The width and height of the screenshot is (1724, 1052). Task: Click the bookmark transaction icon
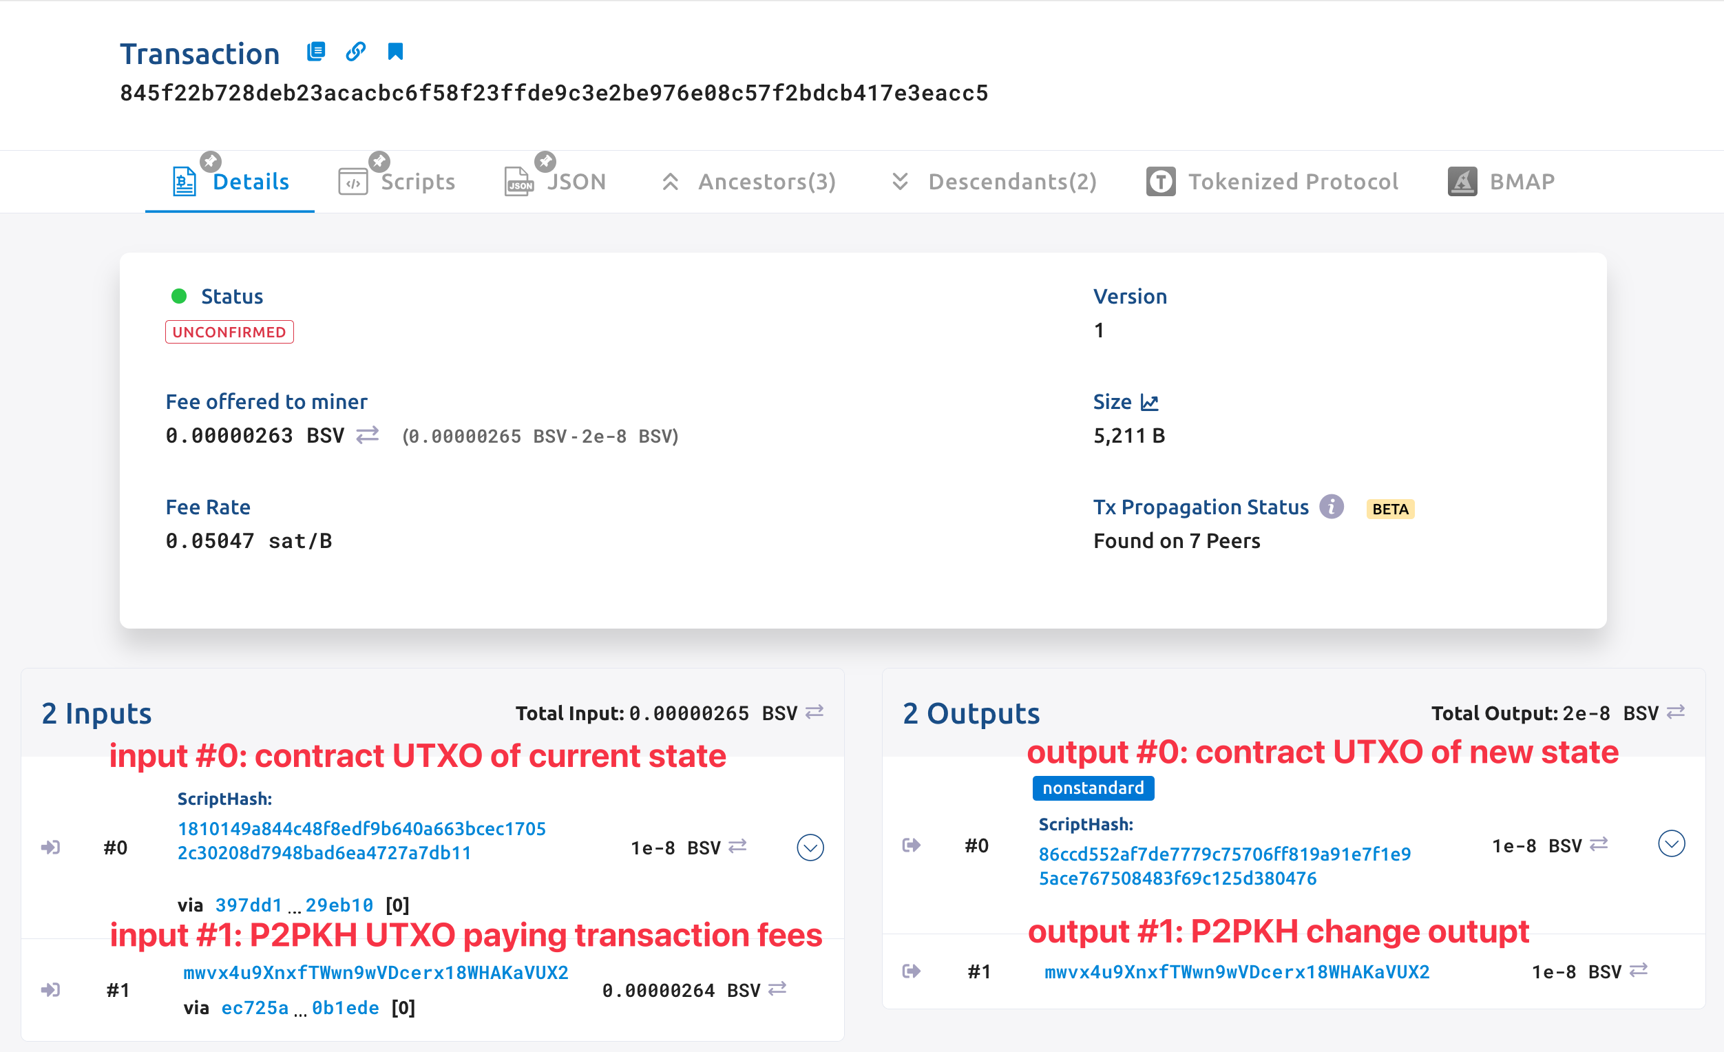tap(395, 52)
